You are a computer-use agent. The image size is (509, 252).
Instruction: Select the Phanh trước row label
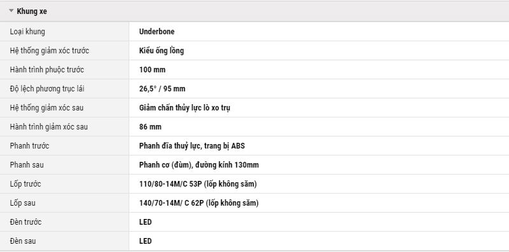(29, 146)
